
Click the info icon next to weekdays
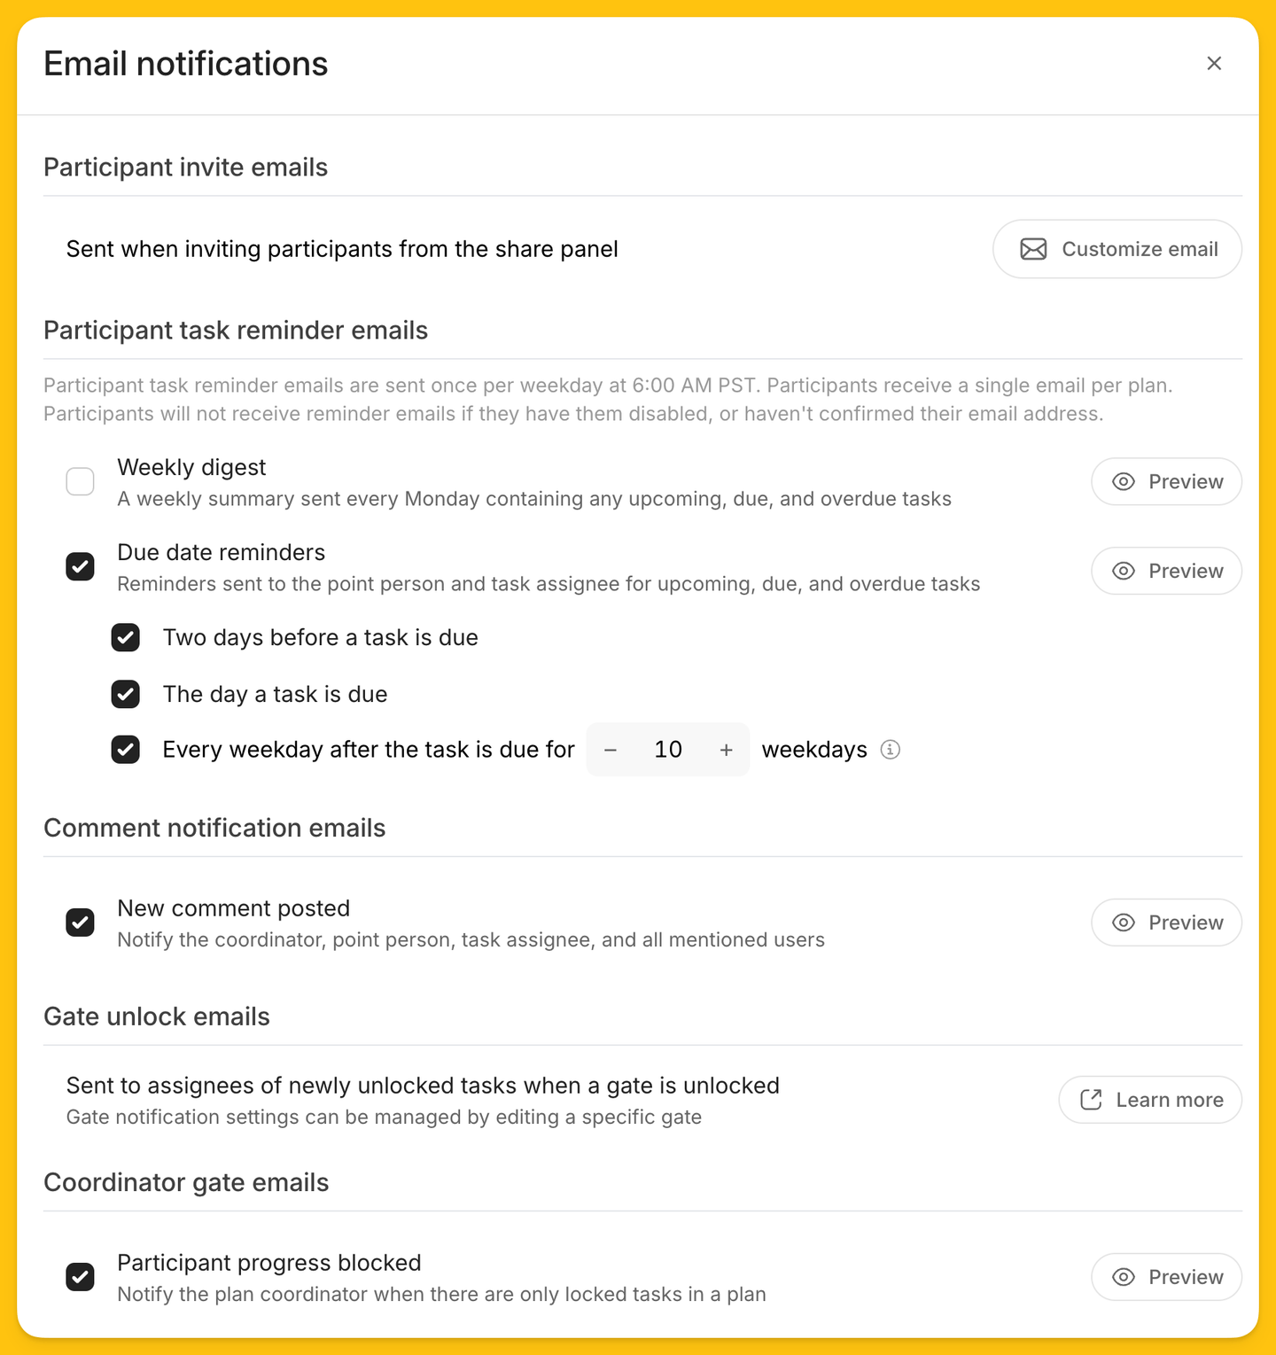coord(891,750)
